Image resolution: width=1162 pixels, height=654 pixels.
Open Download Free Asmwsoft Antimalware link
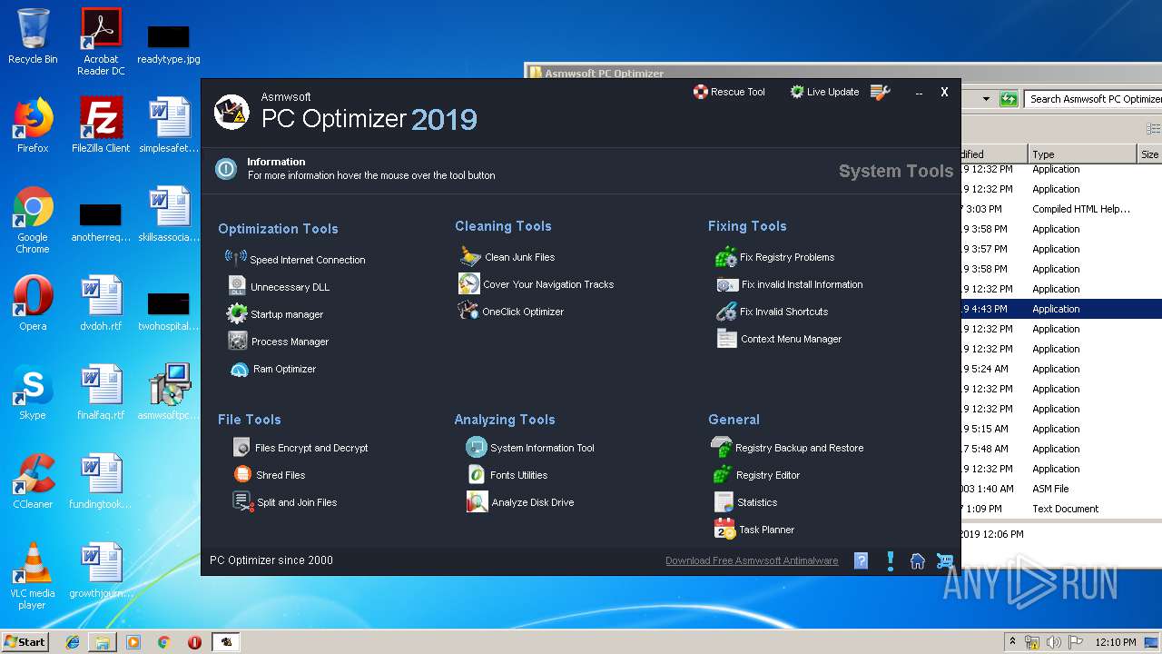pyautogui.click(x=752, y=560)
